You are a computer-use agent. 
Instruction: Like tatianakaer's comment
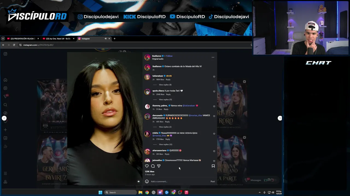[214, 77]
